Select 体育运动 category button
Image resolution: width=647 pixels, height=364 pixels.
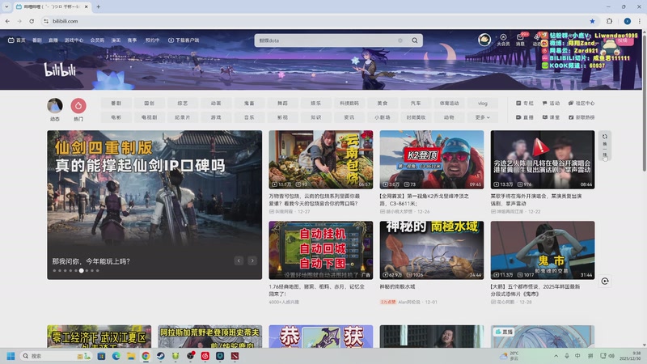[449, 104]
